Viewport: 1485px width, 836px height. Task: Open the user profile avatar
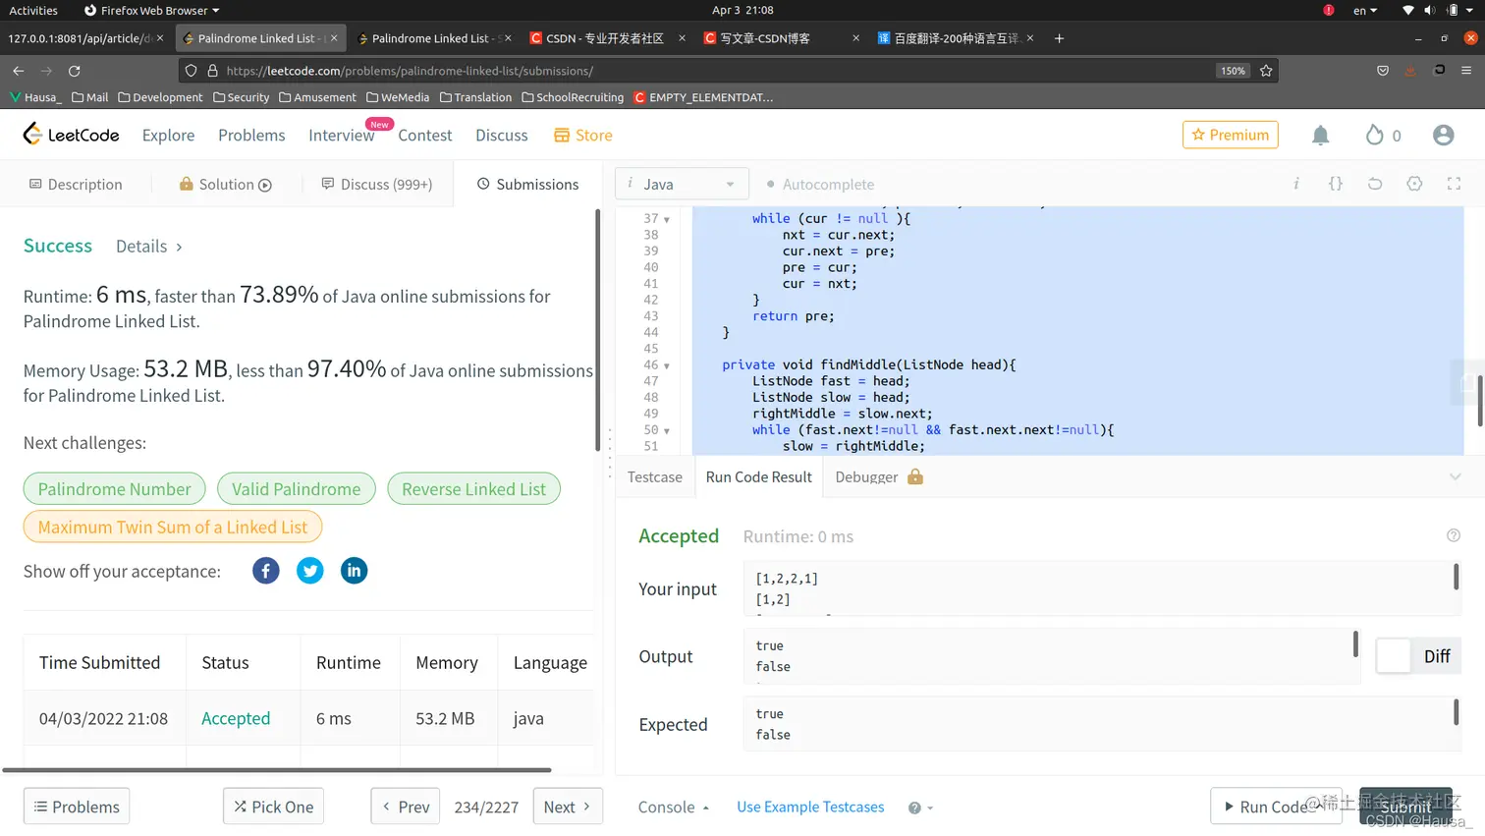point(1443,136)
